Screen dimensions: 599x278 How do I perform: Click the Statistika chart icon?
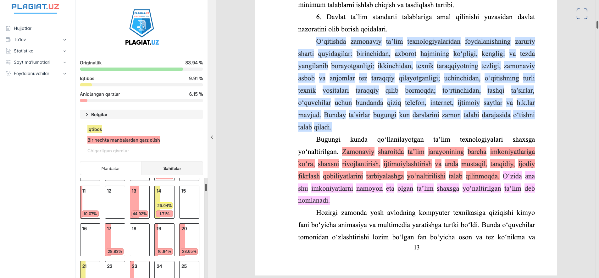point(8,51)
